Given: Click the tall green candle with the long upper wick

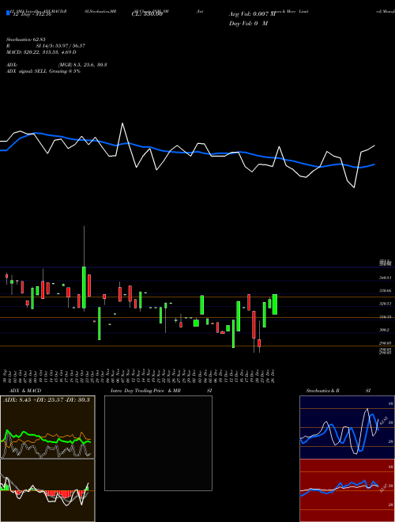Looking at the screenshot, I should (x=84, y=287).
